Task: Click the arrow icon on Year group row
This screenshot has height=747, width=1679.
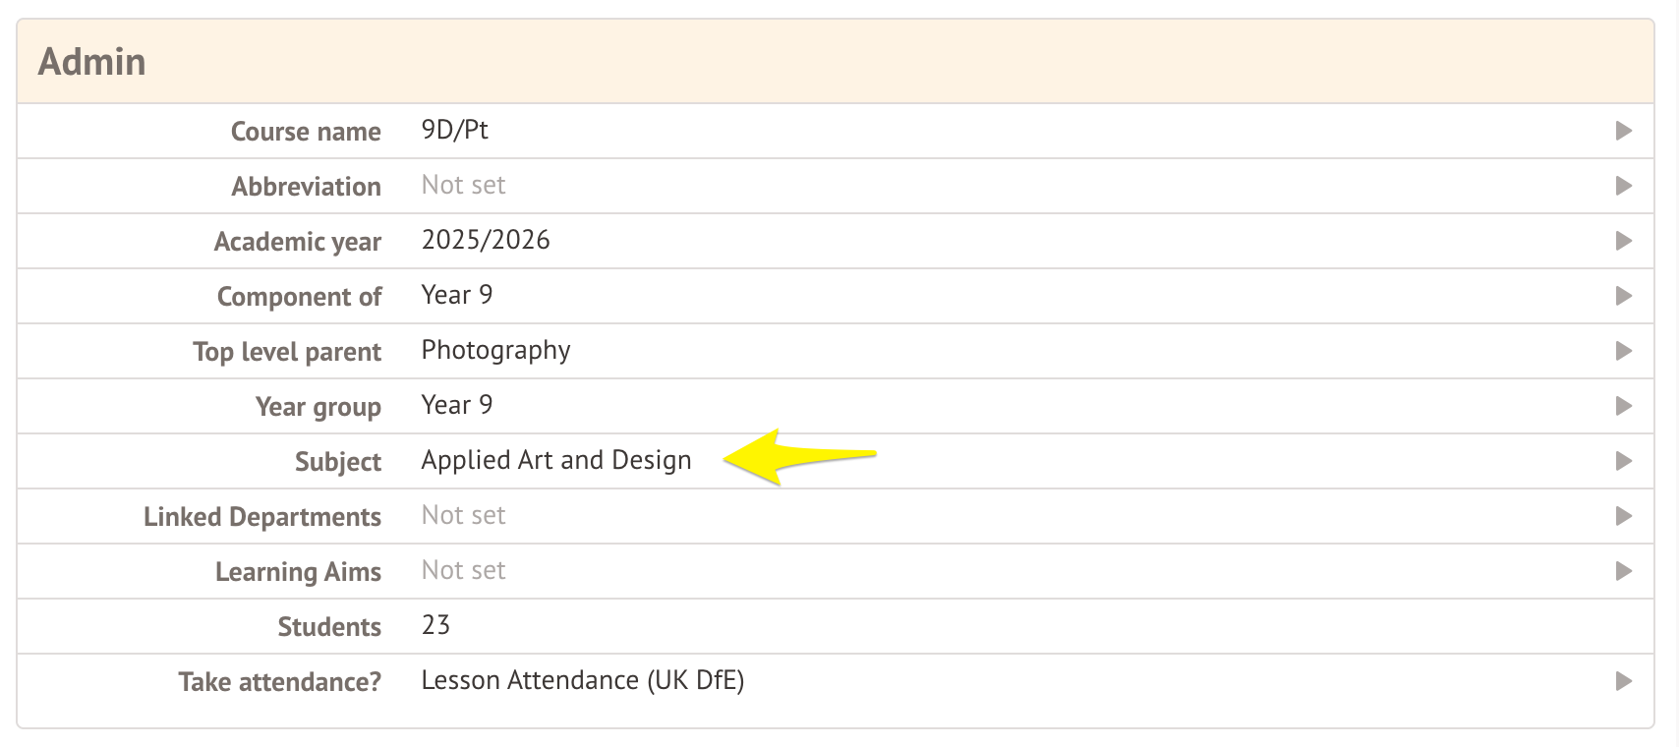Action: point(1624,406)
